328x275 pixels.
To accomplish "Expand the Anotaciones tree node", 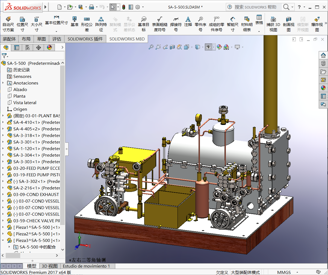I will (x=3, y=83).
